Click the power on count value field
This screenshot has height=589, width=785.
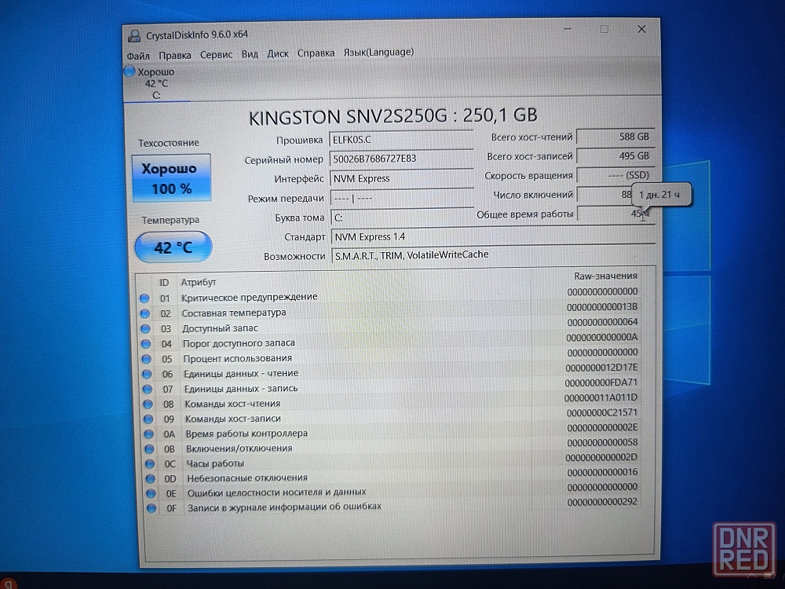coord(604,195)
